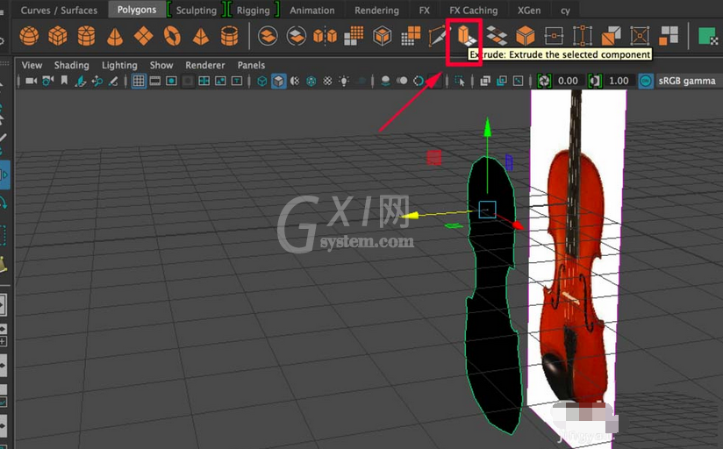Click the exposure aperture icon
723x449 pixels.
point(544,82)
